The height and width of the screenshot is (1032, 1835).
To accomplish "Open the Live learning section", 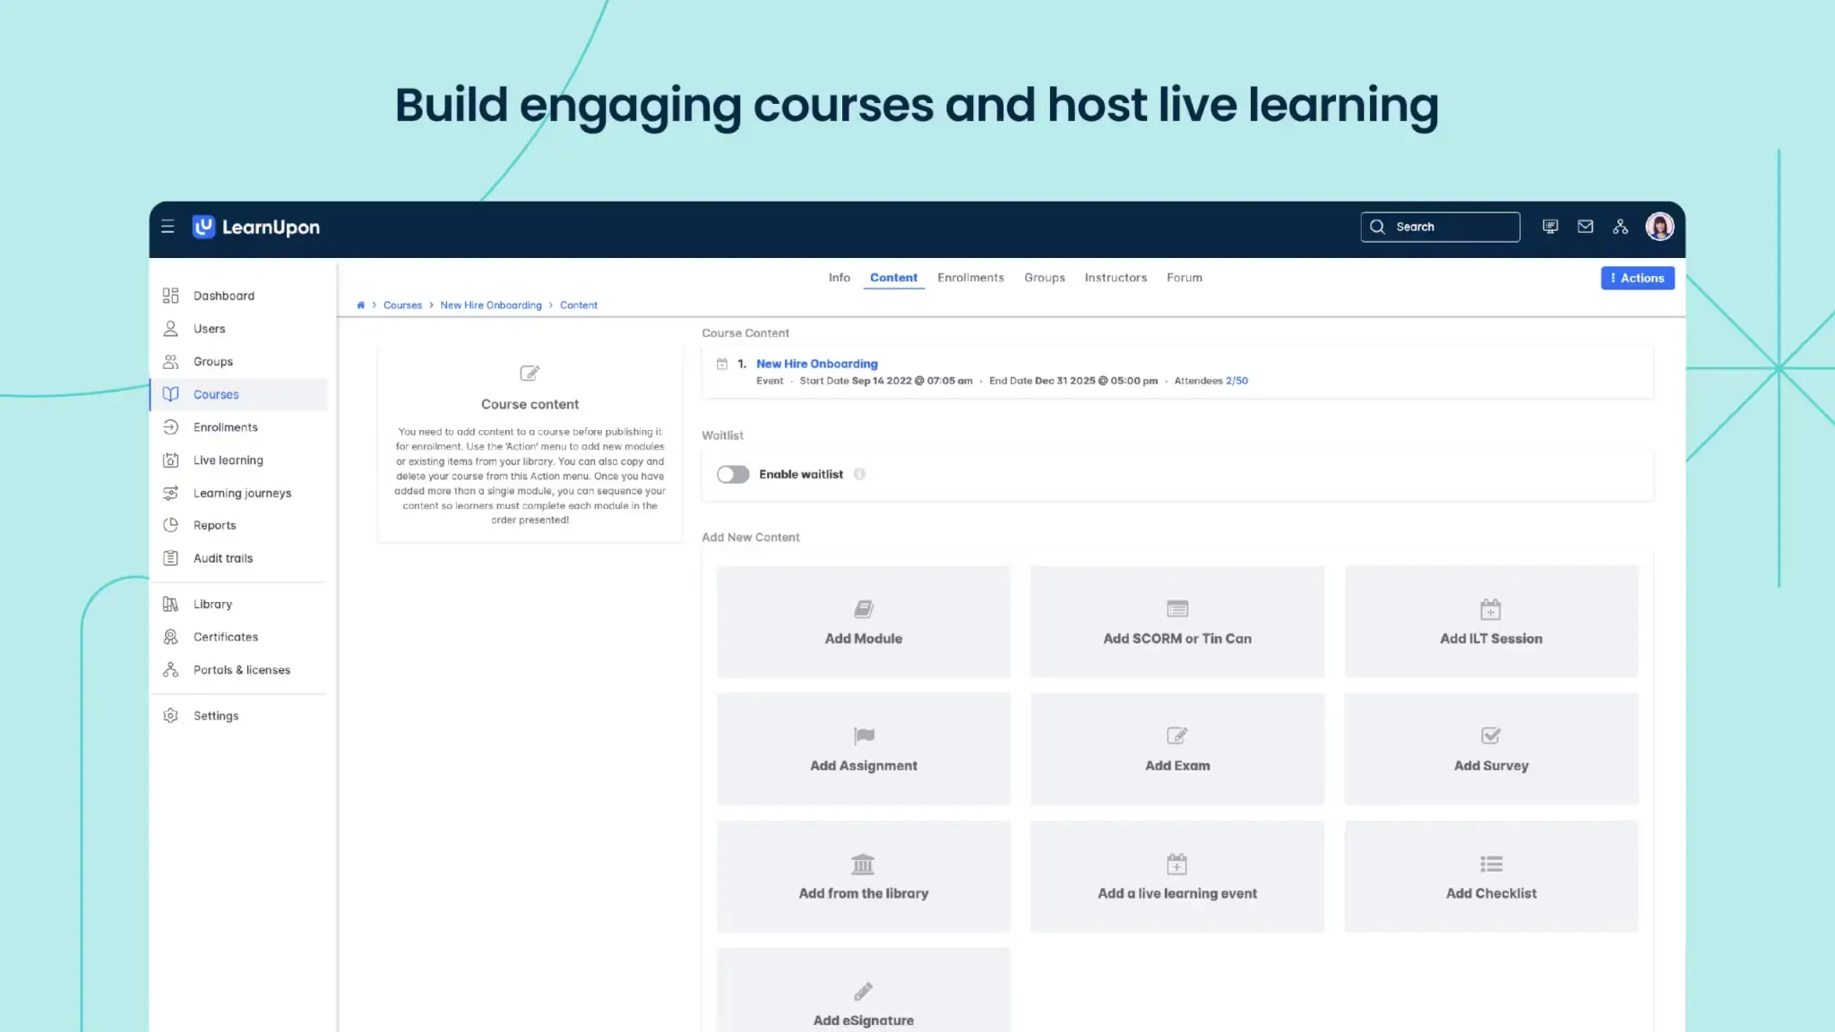I will click(171, 460).
